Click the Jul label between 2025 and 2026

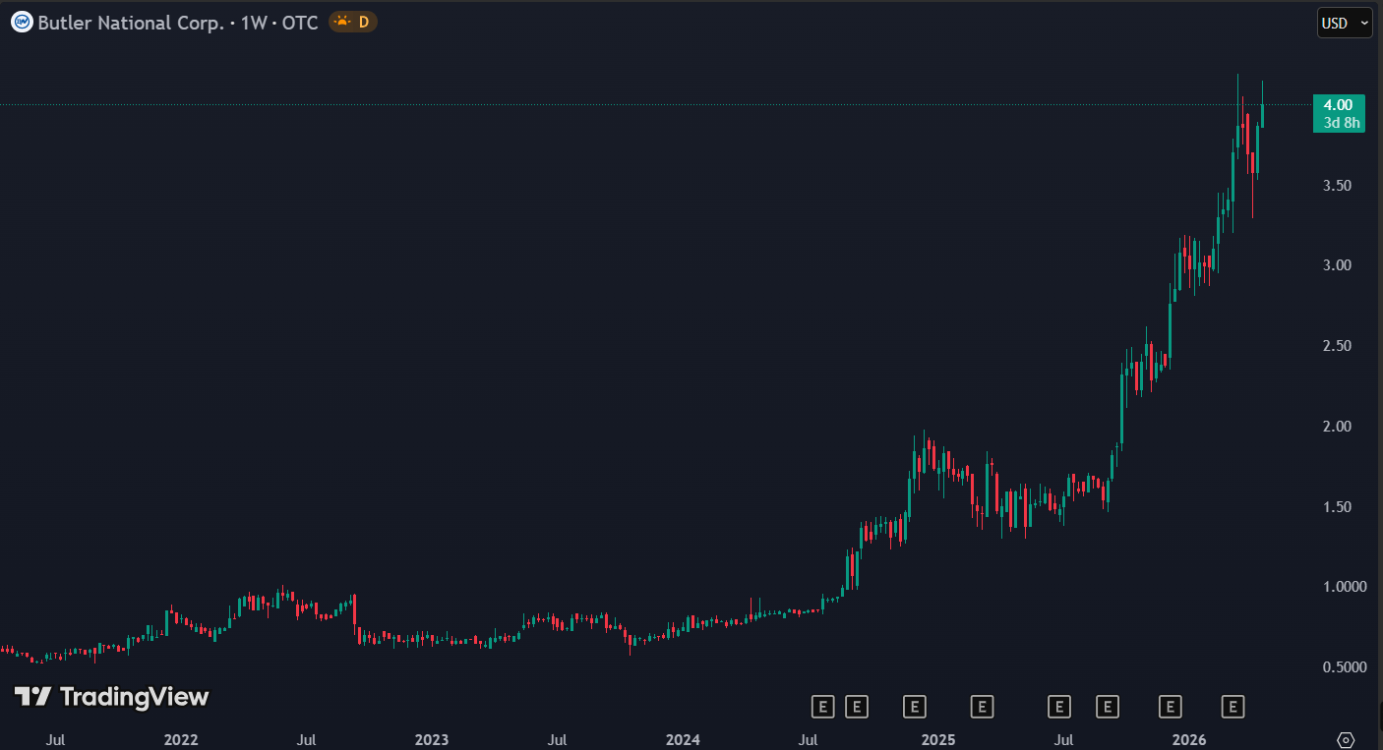[x=1062, y=739]
